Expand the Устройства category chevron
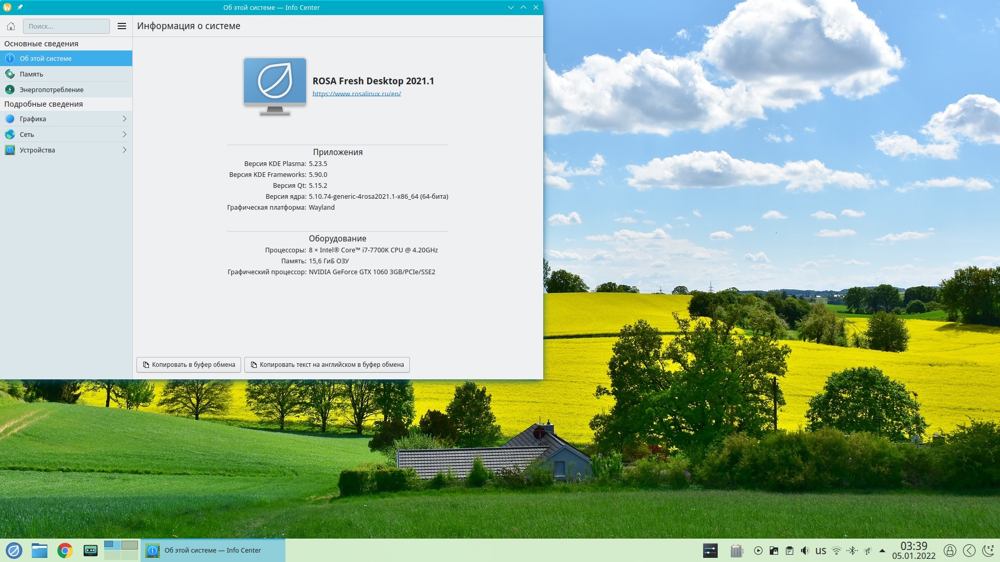Screen dimensions: 1000x562 click(x=124, y=150)
